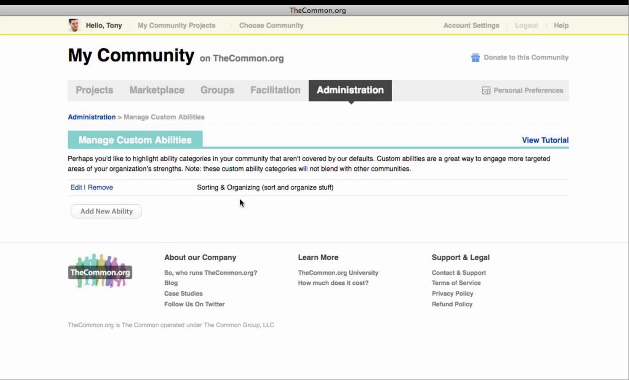
Task: Click the Help link in header
Action: pos(561,25)
